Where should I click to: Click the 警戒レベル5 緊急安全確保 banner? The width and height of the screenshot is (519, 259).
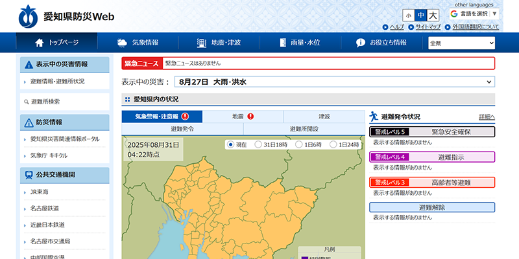click(432, 132)
